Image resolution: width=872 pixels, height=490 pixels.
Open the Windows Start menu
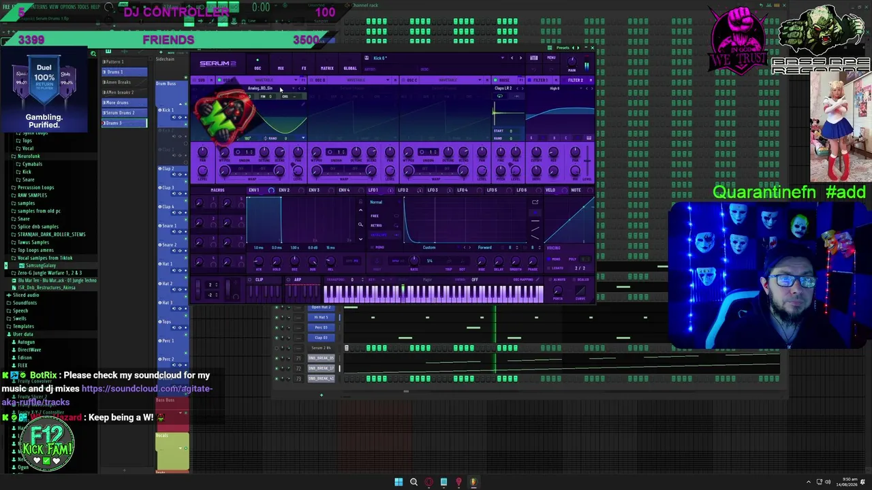point(399,483)
